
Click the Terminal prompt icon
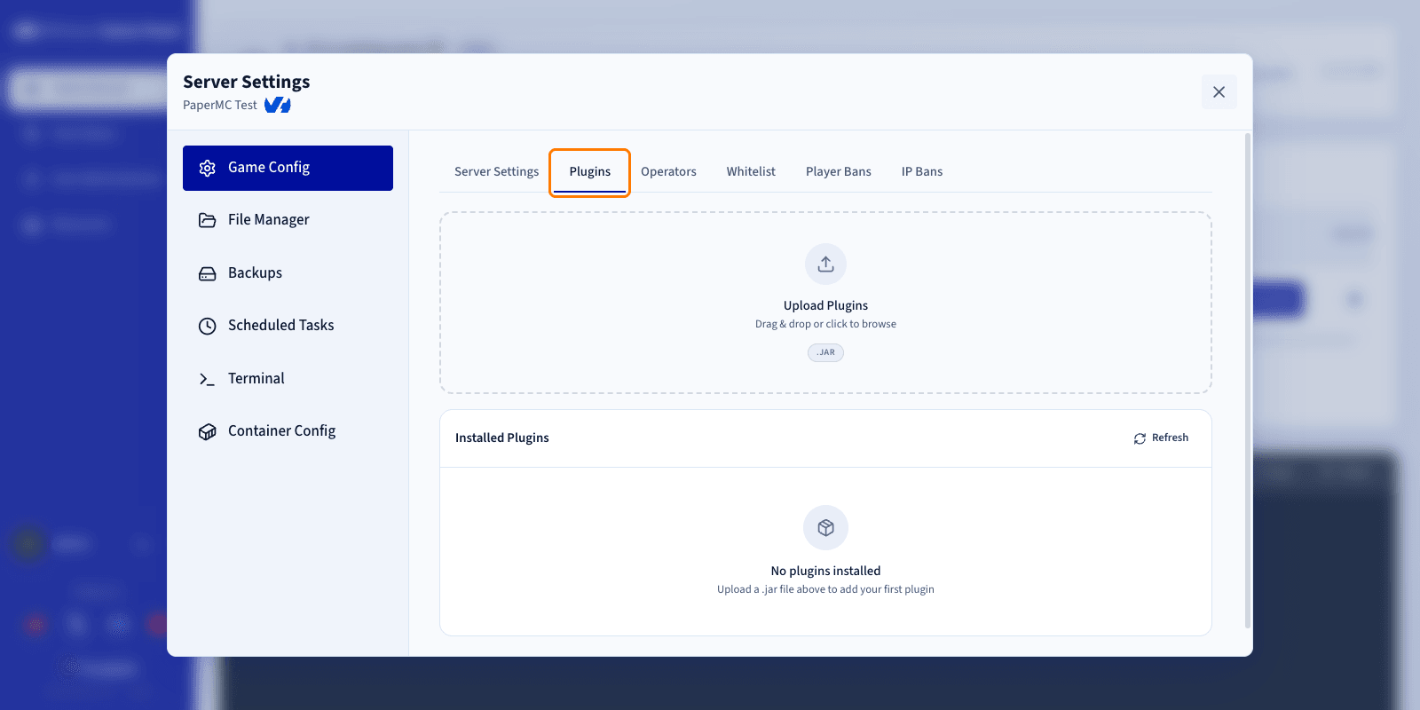[208, 380]
